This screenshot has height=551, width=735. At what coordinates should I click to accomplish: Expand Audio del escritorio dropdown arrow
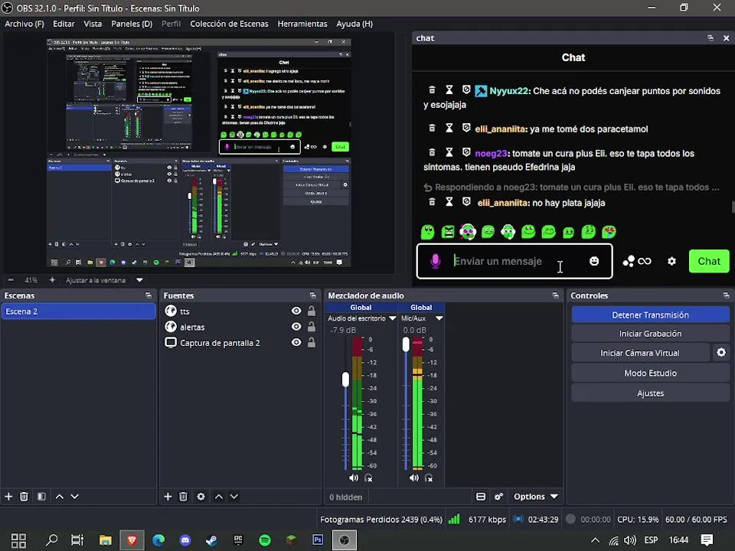392,318
